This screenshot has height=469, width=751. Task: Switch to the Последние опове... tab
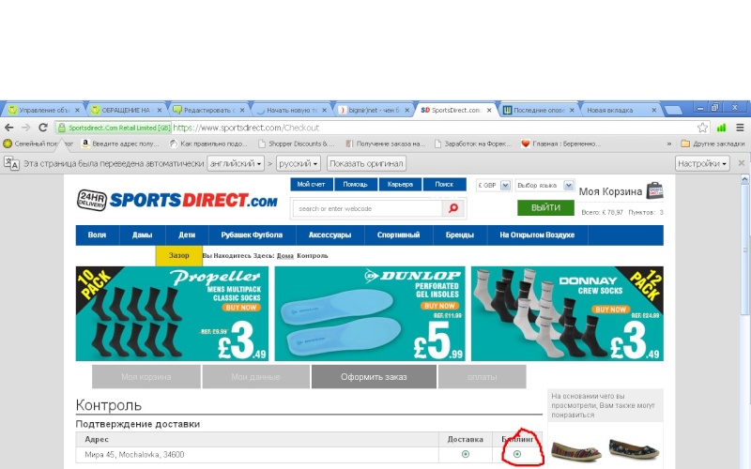[x=538, y=110]
